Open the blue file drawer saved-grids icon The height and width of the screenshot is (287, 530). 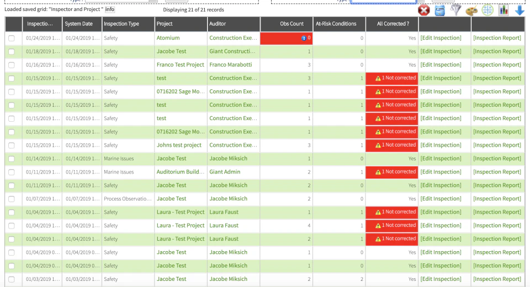pyautogui.click(x=439, y=10)
